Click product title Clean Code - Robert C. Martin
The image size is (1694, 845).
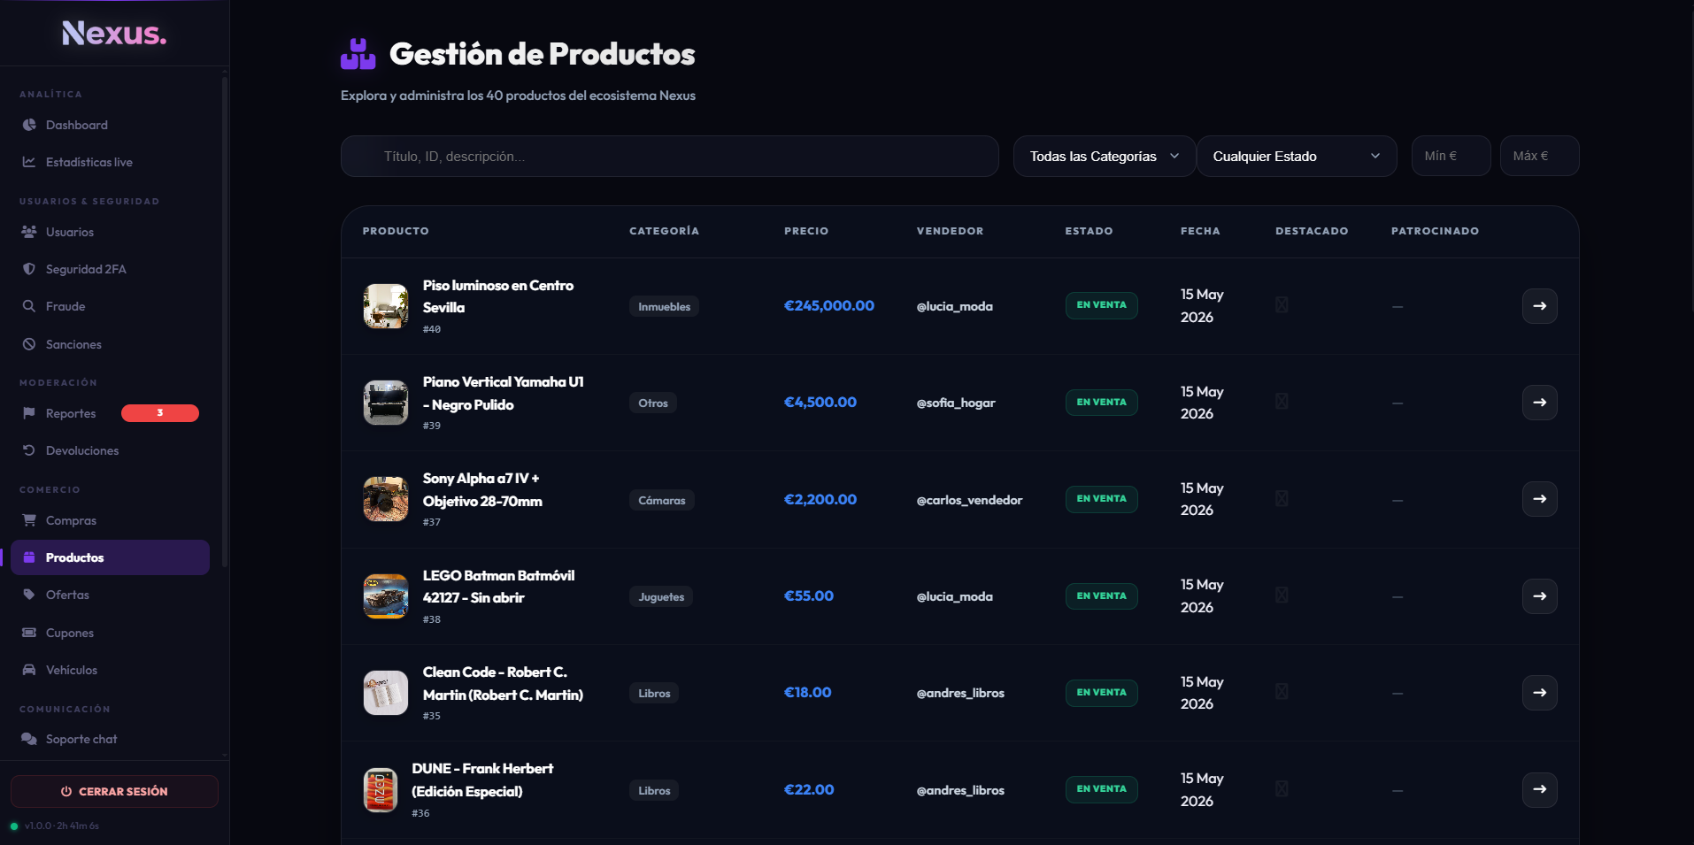pos(503,683)
